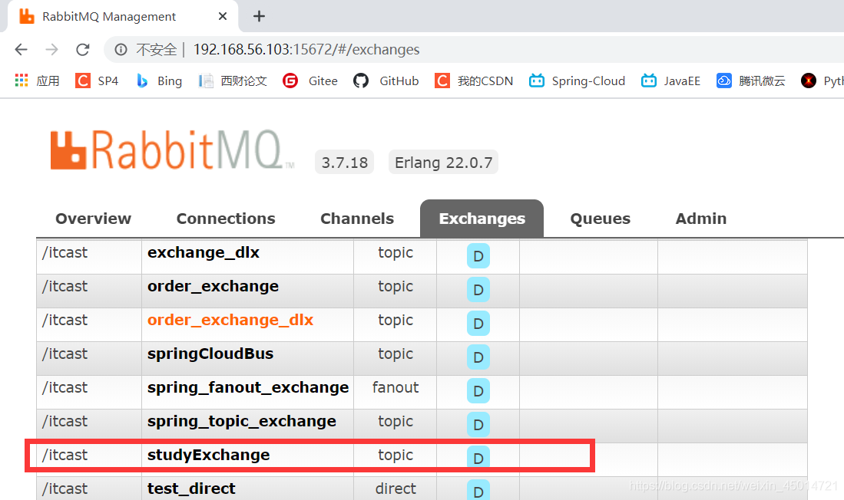Click durable D badge for spring_fanout_exchange
This screenshot has width=844, height=500.
click(x=478, y=391)
